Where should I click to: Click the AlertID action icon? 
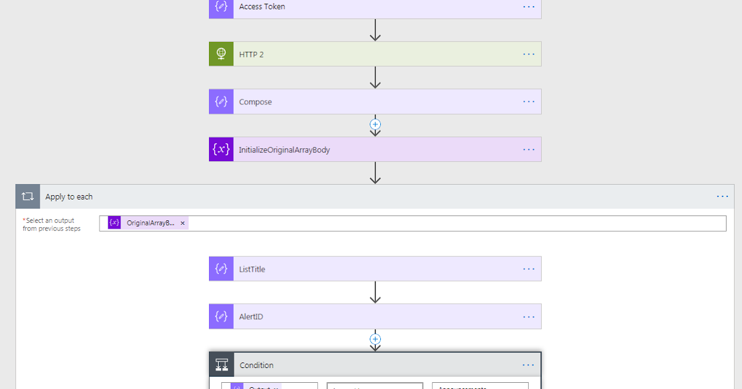pyautogui.click(x=221, y=316)
